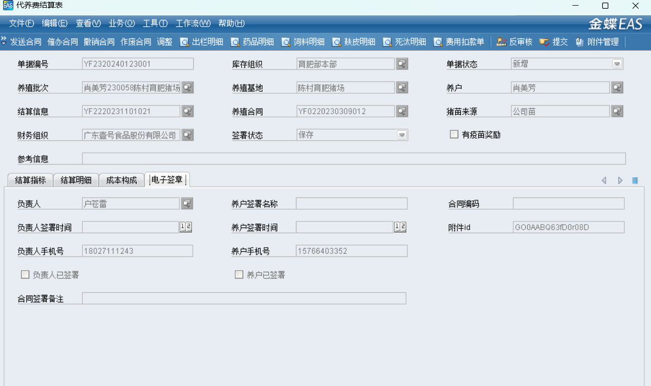Click into the 合同签署备注 input field
This screenshot has width=651, height=386.
pos(244,298)
